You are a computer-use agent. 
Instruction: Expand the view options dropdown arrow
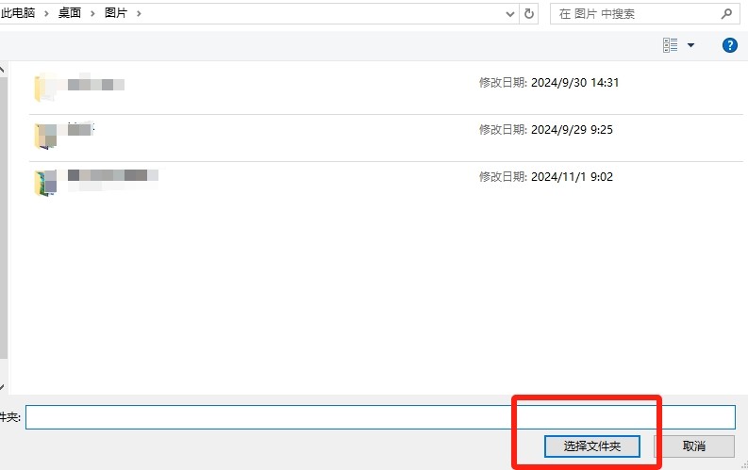coord(690,45)
